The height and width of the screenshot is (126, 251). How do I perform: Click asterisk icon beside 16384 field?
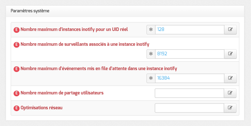pos(151,78)
